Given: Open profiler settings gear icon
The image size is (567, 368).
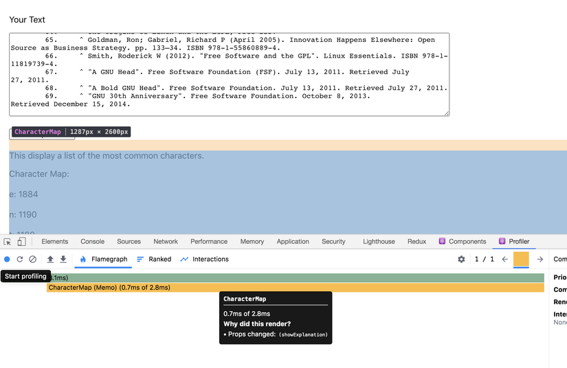Looking at the screenshot, I should pos(461,260).
